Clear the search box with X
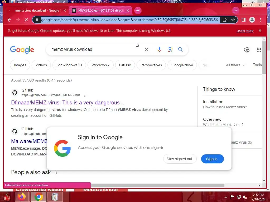Viewport: 270px width, 202px height. (147, 49)
